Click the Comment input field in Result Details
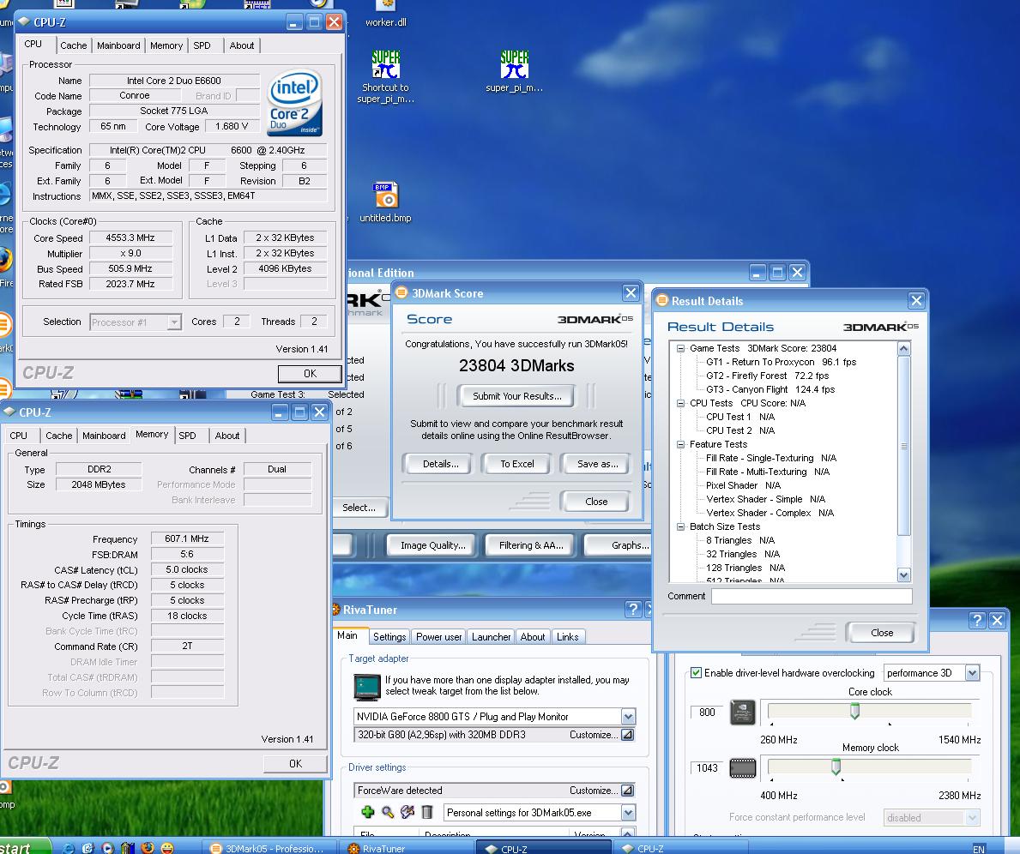 (812, 597)
